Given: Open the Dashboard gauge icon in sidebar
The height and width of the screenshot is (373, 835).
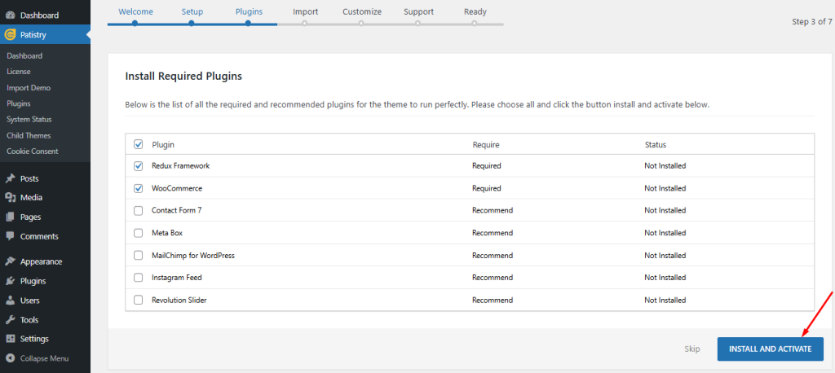Looking at the screenshot, I should point(10,15).
